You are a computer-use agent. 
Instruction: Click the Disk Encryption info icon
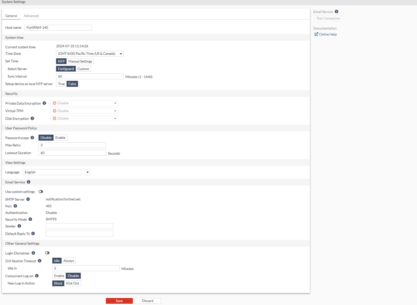coord(32,118)
